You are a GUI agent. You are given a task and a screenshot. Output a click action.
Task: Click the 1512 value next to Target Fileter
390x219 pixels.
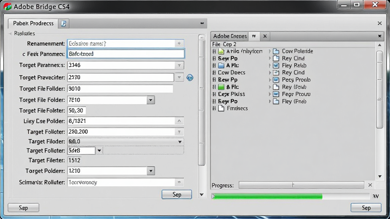tap(74, 160)
